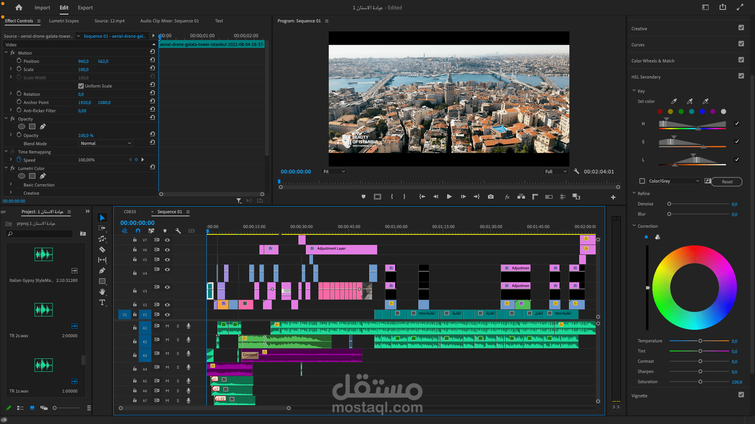The image size is (755, 424).
Task: Step back one frame
Action: tap(436, 197)
